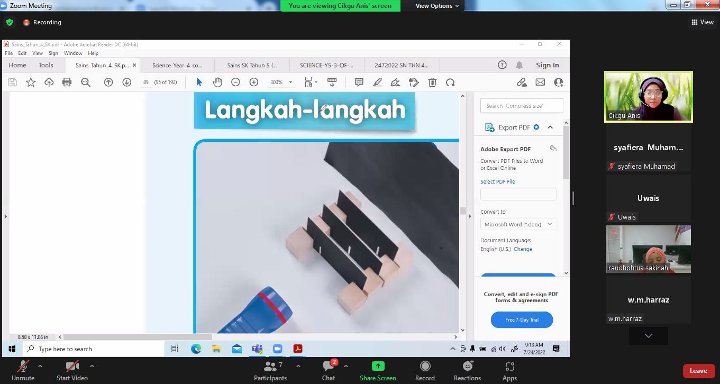Image resolution: width=720 pixels, height=384 pixels.
Task: Click the Free 7-Day Trial button
Action: click(x=522, y=319)
